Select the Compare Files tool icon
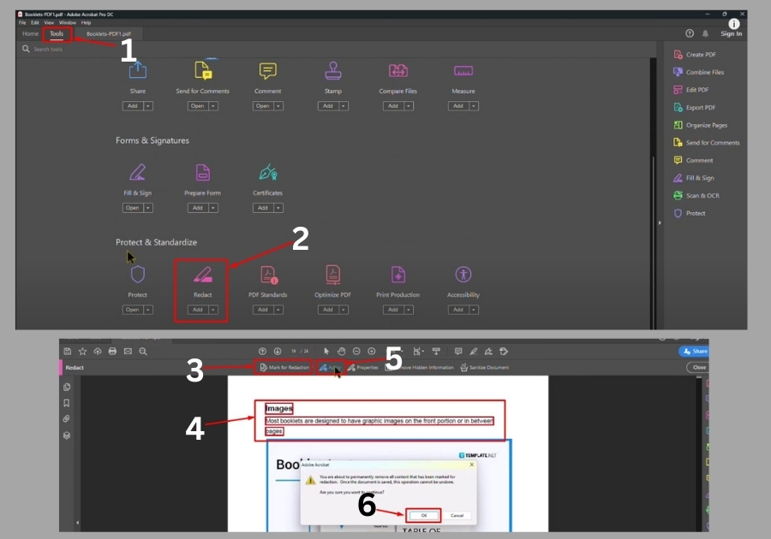 click(x=397, y=70)
